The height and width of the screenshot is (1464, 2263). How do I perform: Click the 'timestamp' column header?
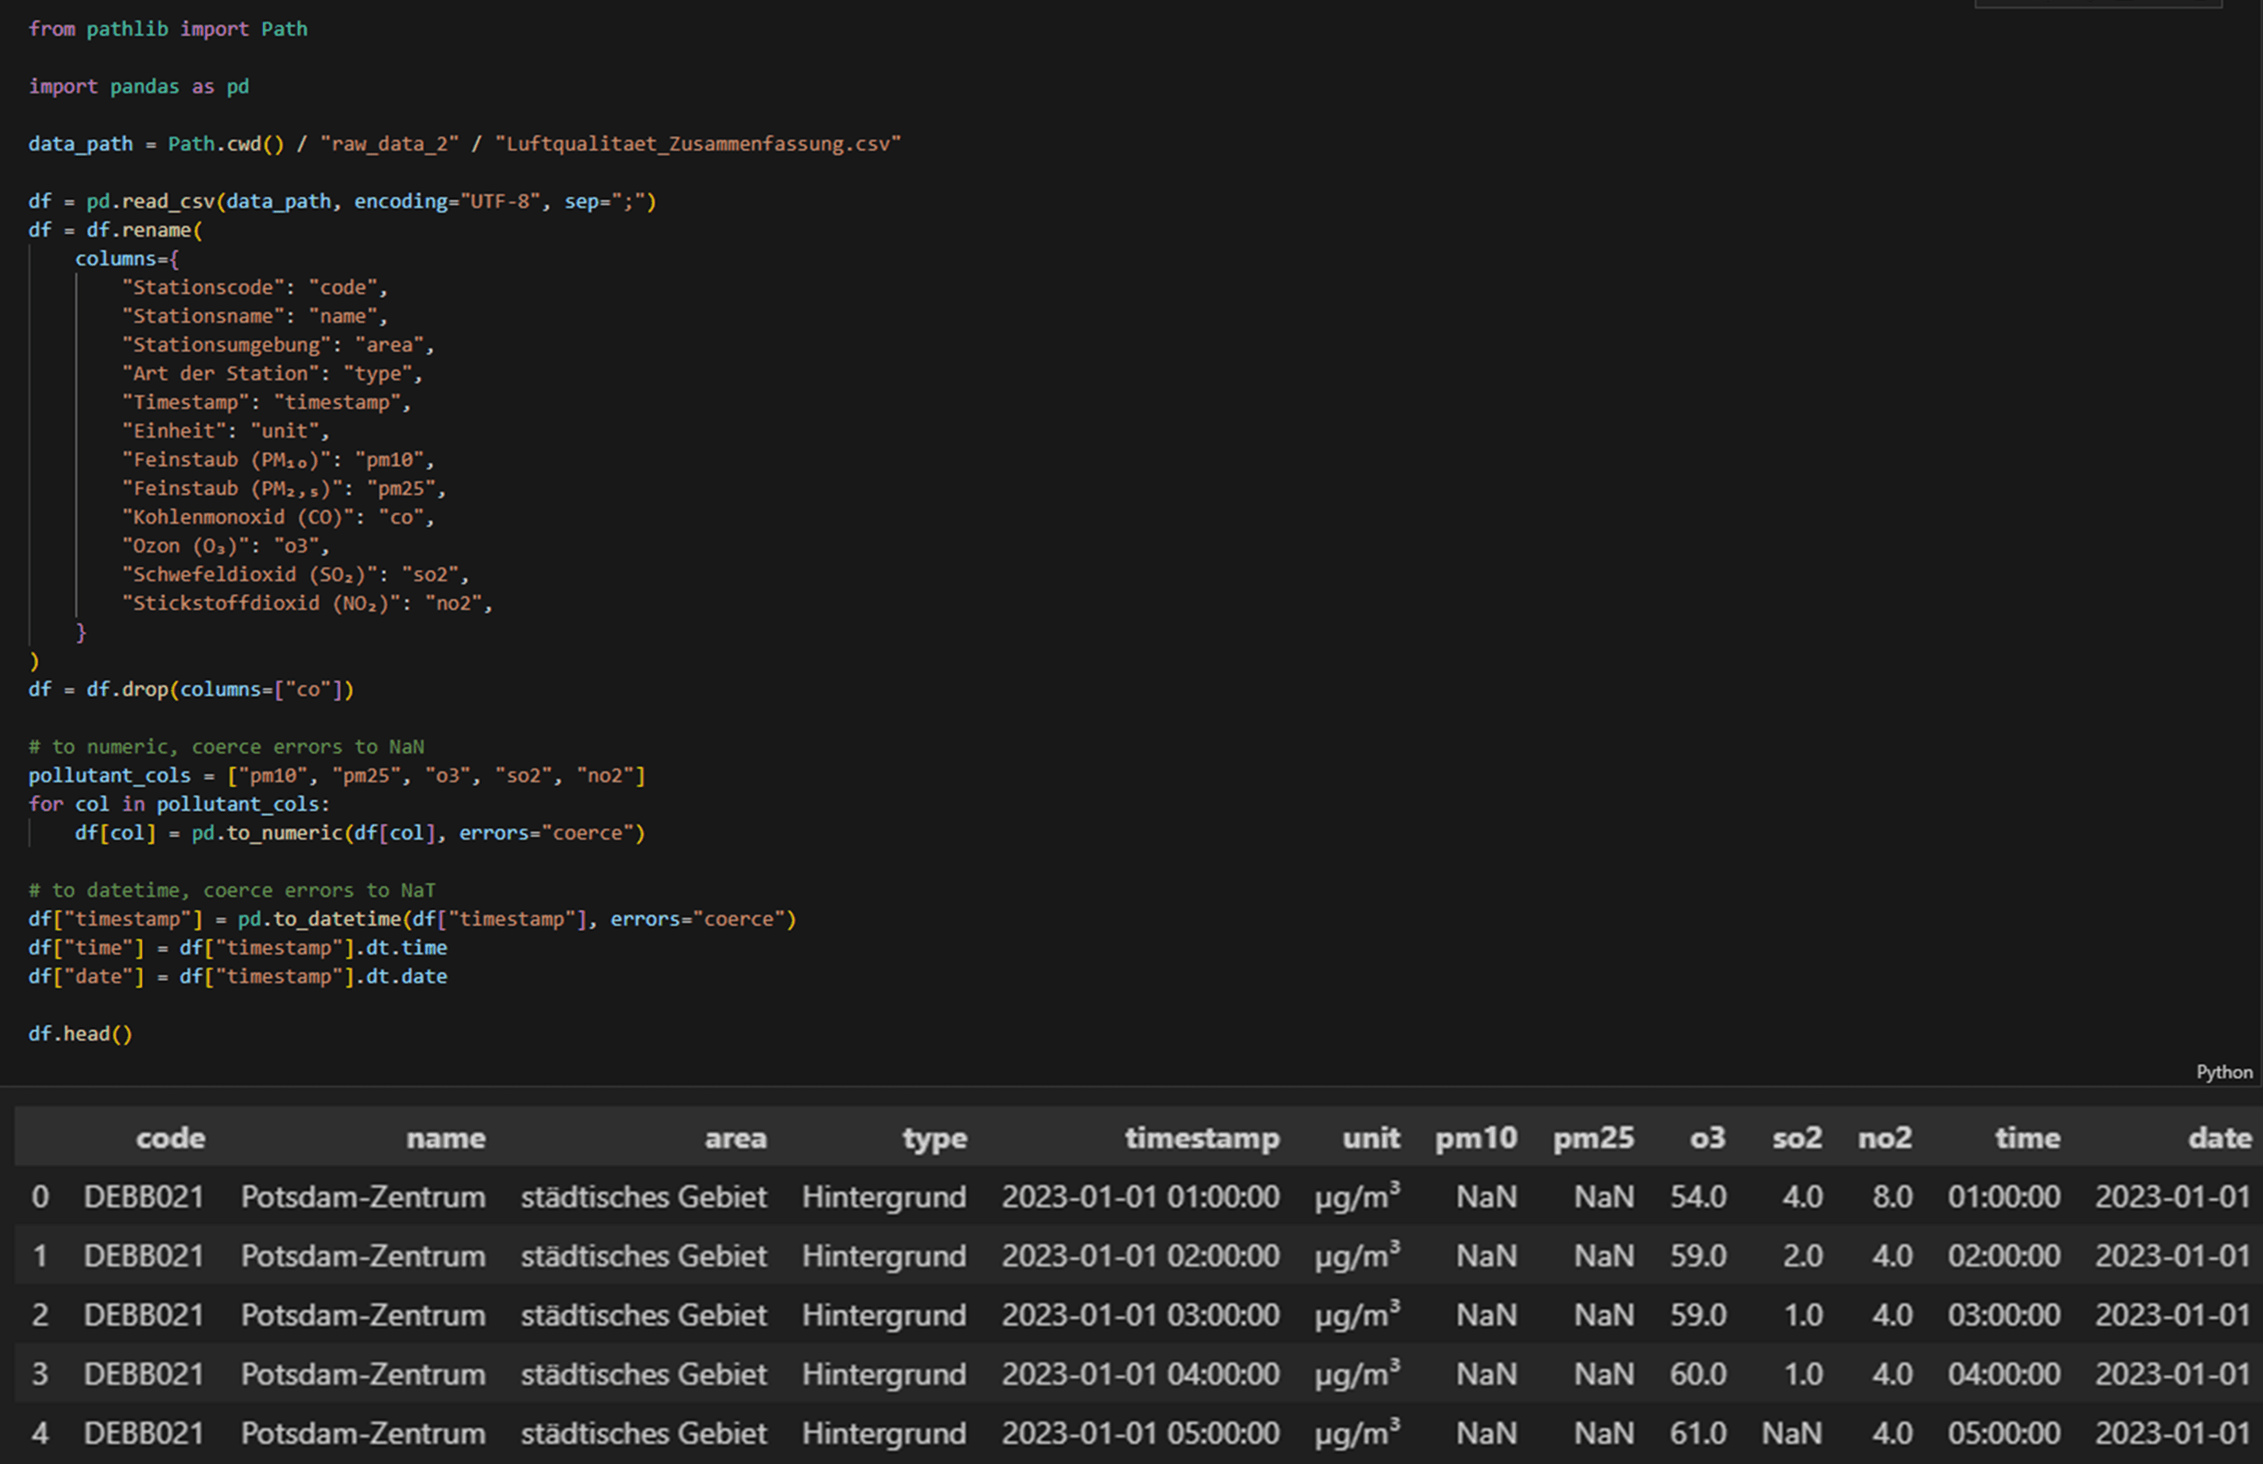(1201, 1137)
